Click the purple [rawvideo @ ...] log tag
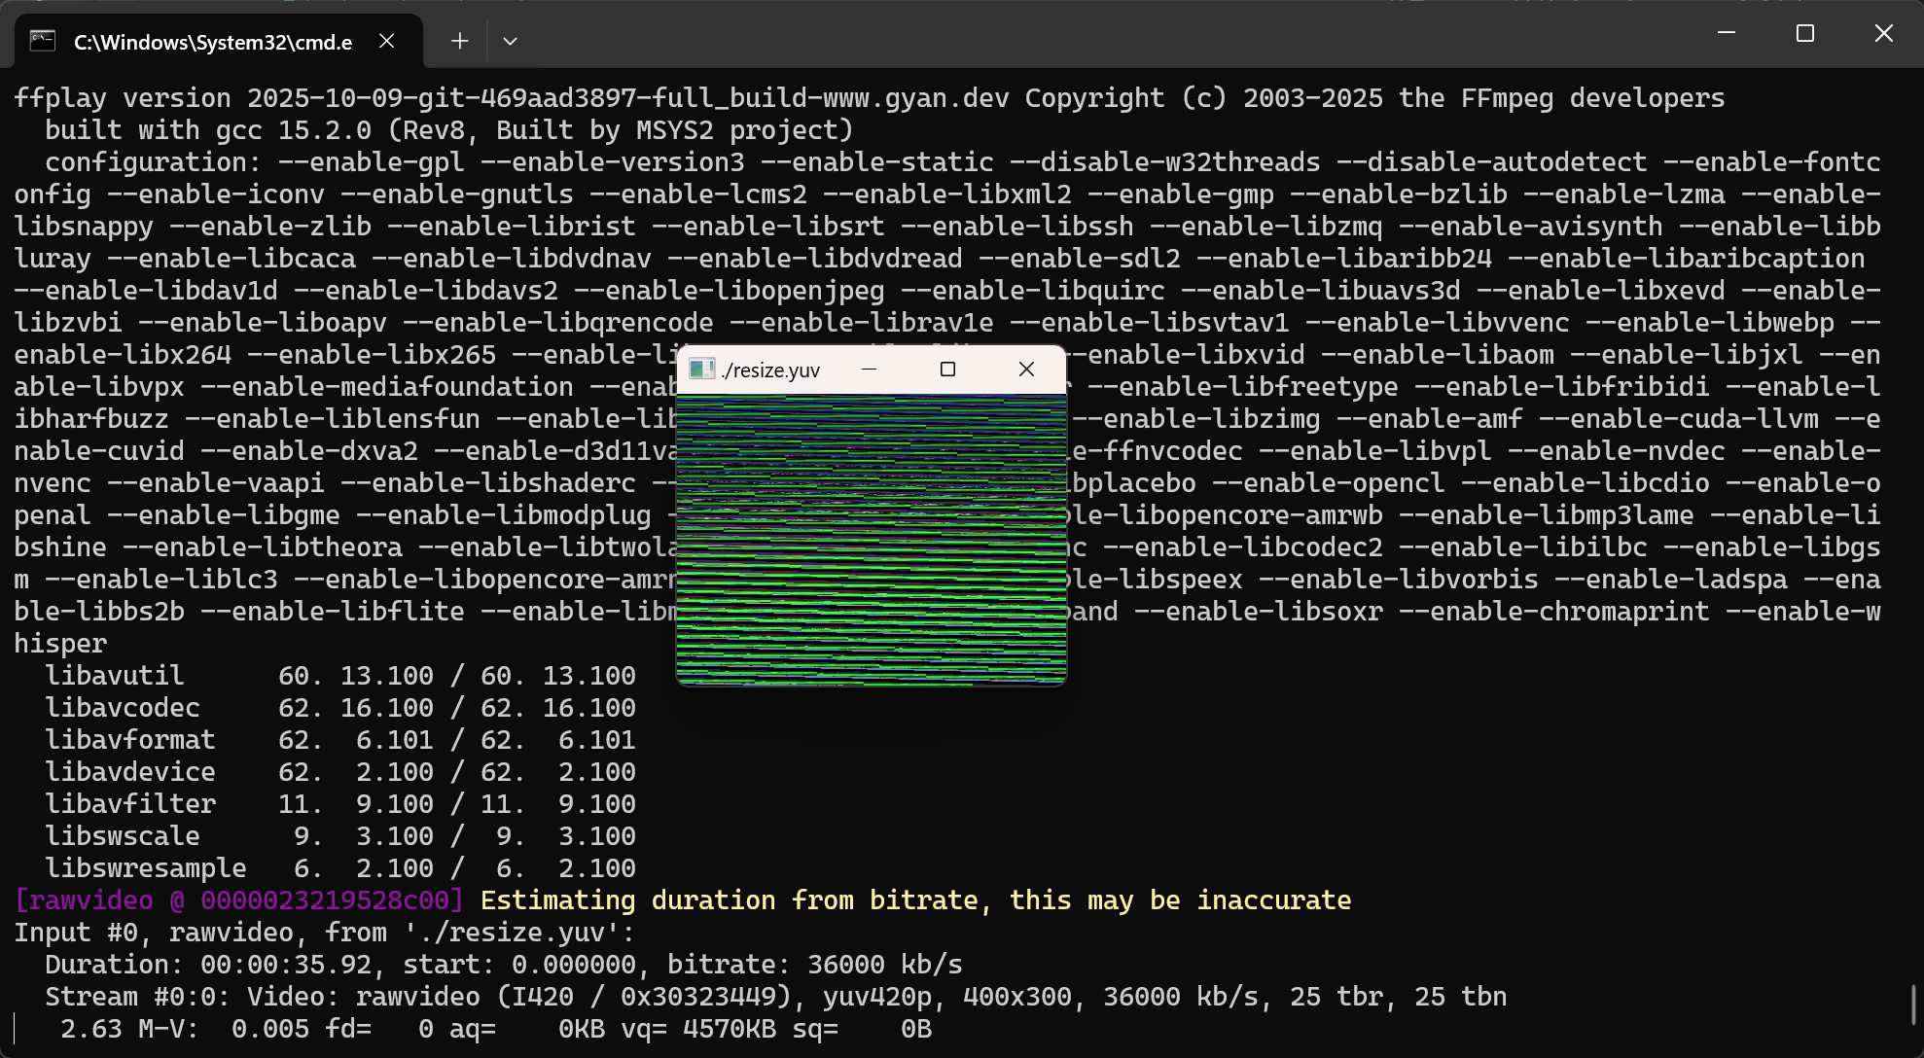 [x=238, y=900]
